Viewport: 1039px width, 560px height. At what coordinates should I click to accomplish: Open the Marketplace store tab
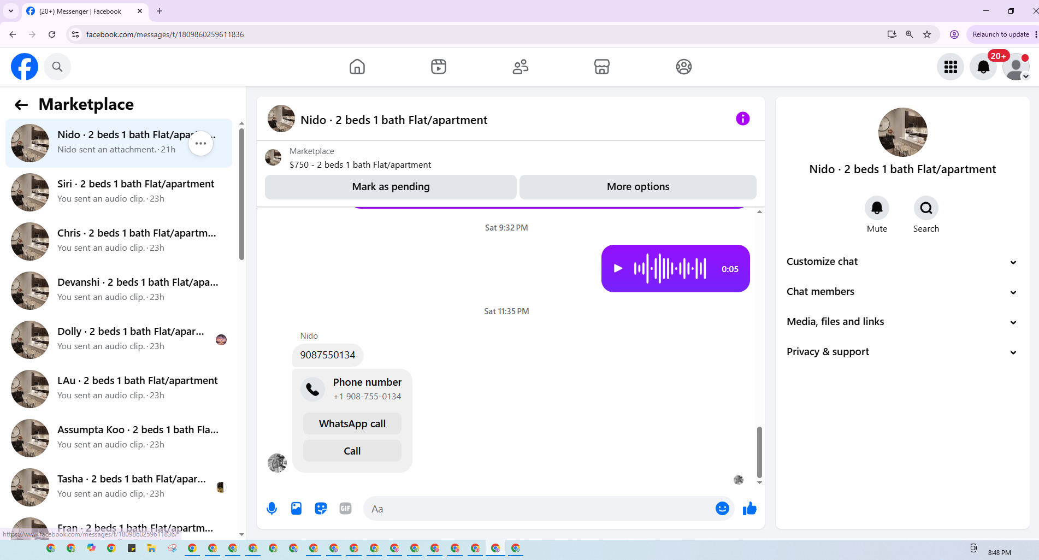(x=602, y=67)
